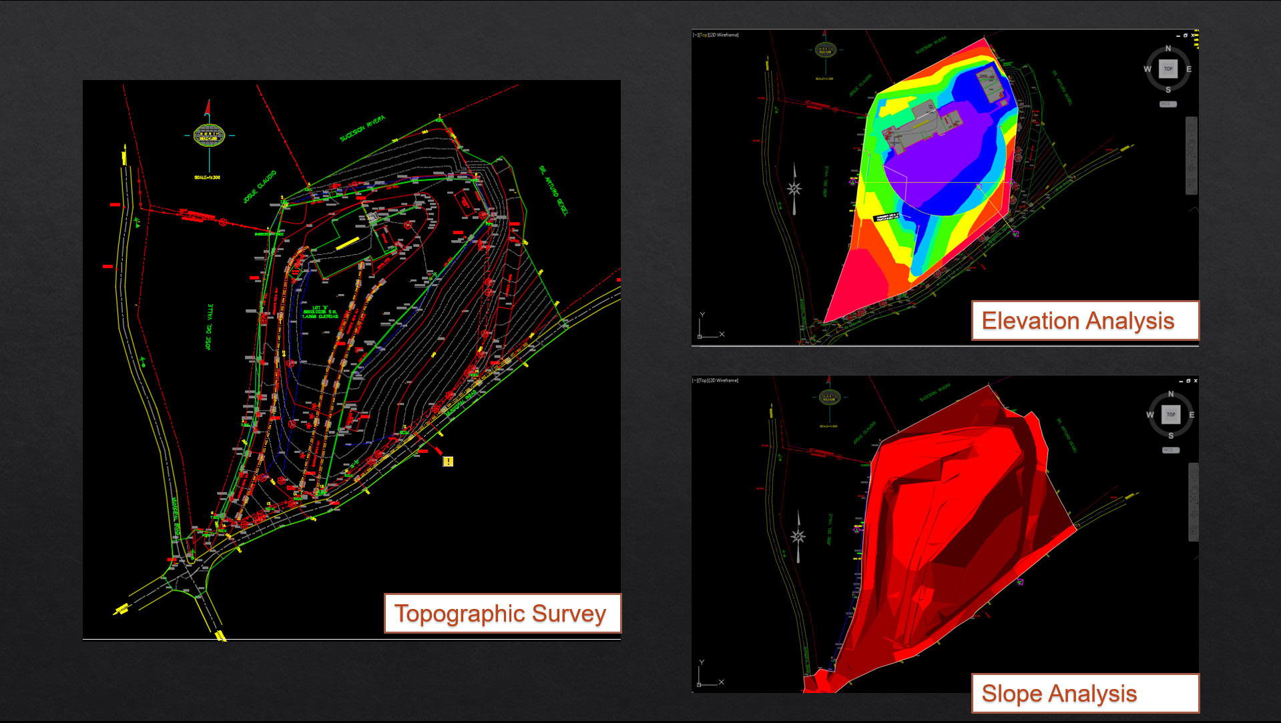
Task: Open the [-] viewport controls menu in Elevation Analysis
Action: click(x=696, y=35)
